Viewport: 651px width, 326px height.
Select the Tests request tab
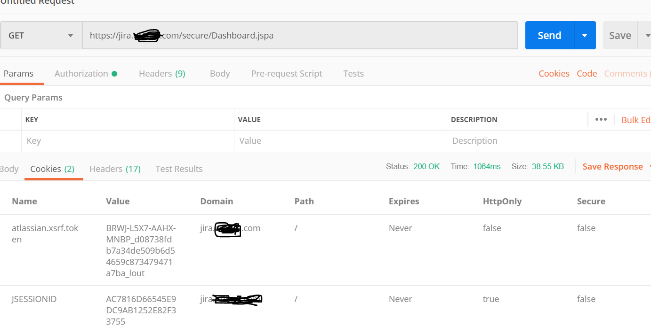(x=354, y=73)
